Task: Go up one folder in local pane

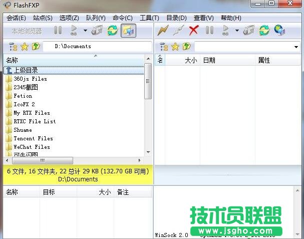Action: [36, 47]
